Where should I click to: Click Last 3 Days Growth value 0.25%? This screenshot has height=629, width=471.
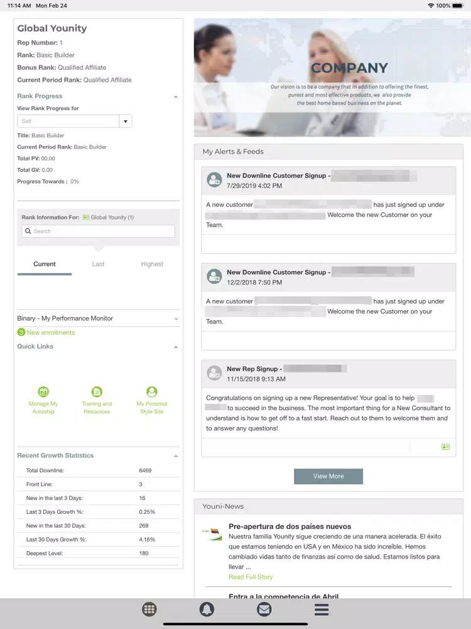point(147,512)
